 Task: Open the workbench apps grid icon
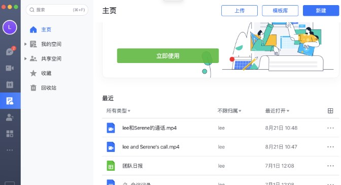(x=10, y=134)
